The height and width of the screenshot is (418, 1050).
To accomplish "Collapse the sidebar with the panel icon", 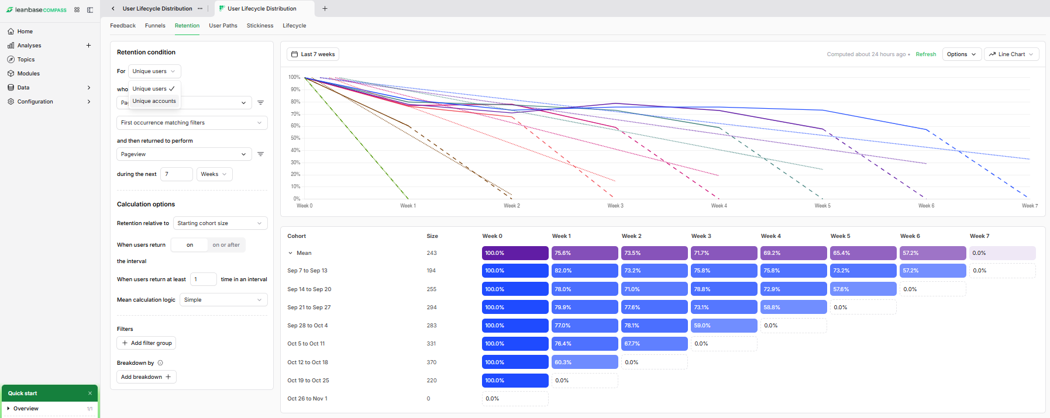I will [x=90, y=10].
